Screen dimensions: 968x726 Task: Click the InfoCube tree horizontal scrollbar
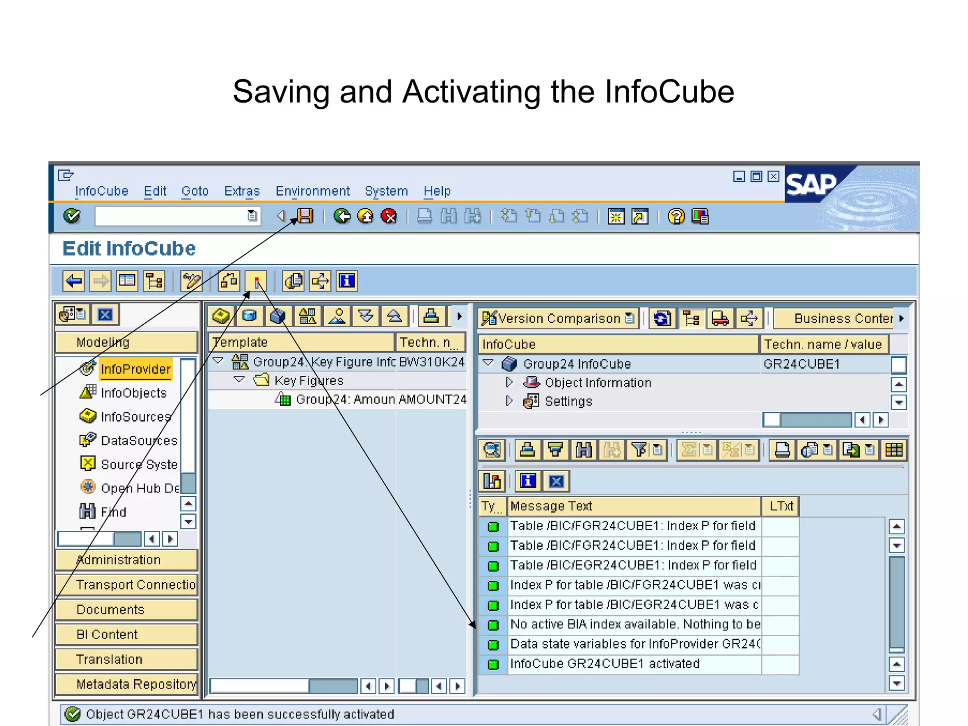tap(807, 420)
